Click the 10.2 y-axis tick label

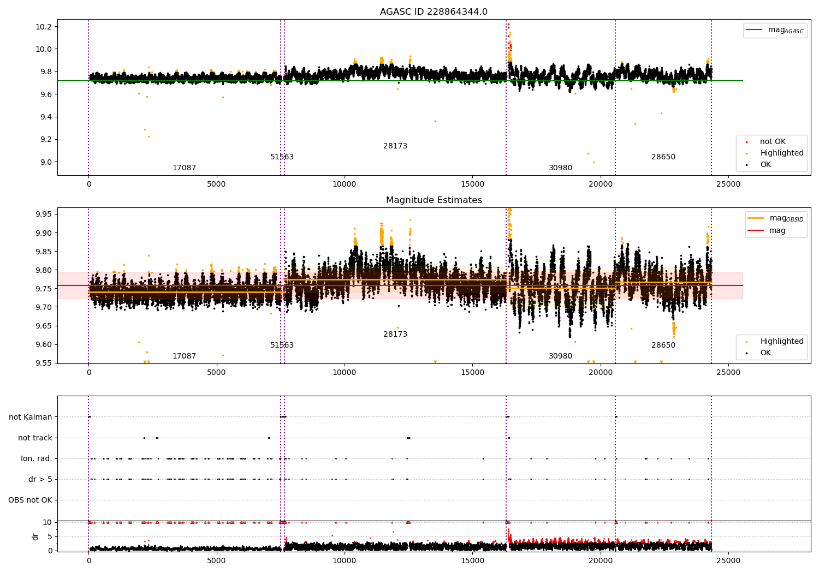tap(44, 27)
